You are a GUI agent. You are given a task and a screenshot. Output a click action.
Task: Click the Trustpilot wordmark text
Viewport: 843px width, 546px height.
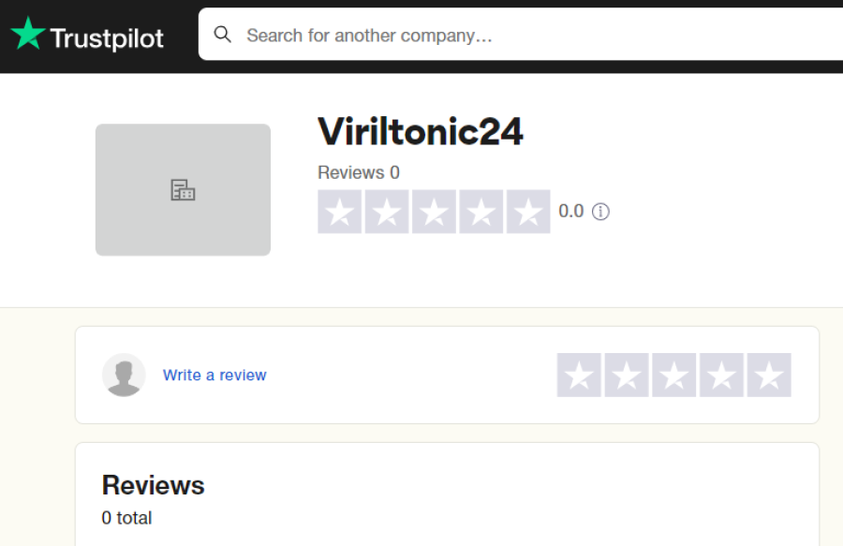pos(107,38)
